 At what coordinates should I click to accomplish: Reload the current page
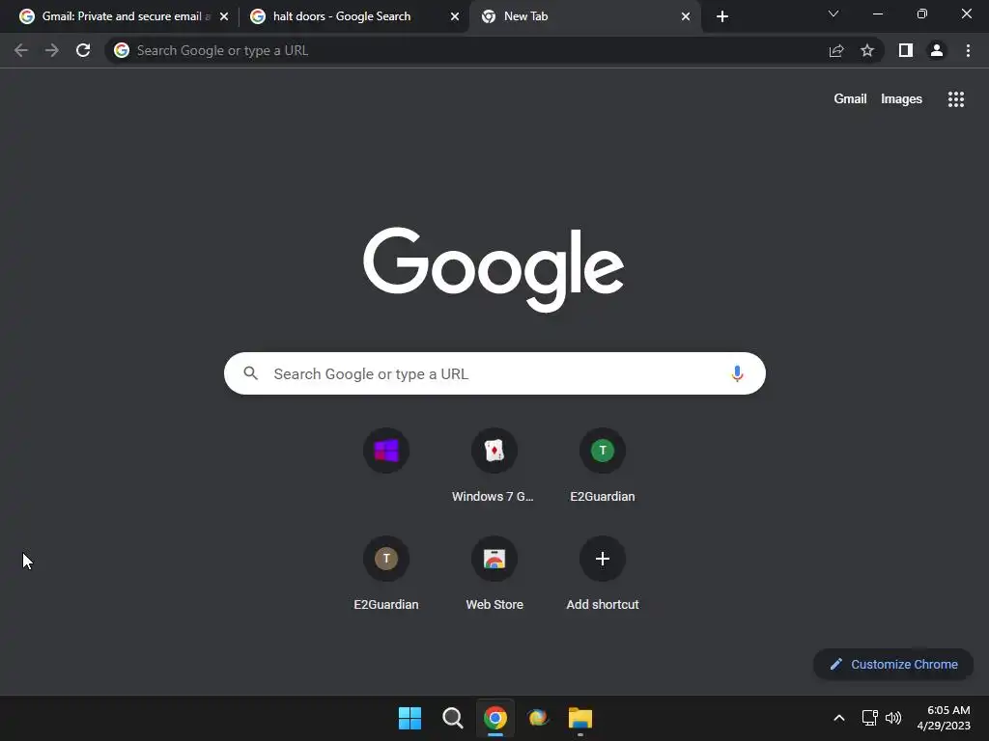point(83,50)
